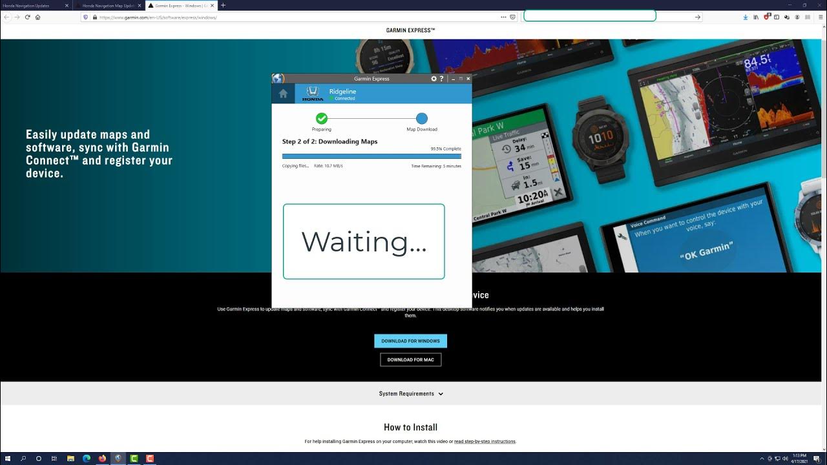
Task: Minimize the Garmin Express window
Action: [453, 79]
